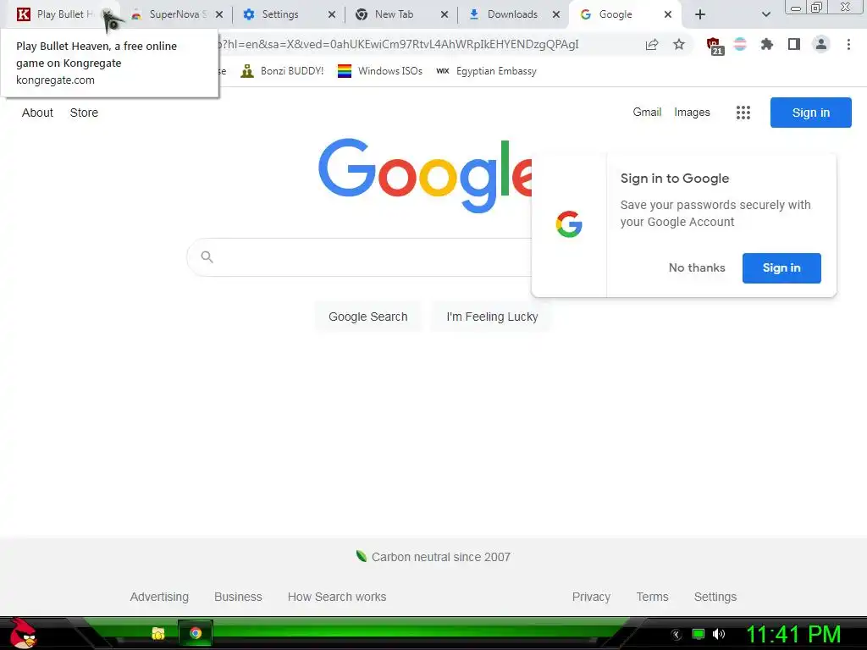
Task: Click the Google G logo in popup
Action: point(569,224)
